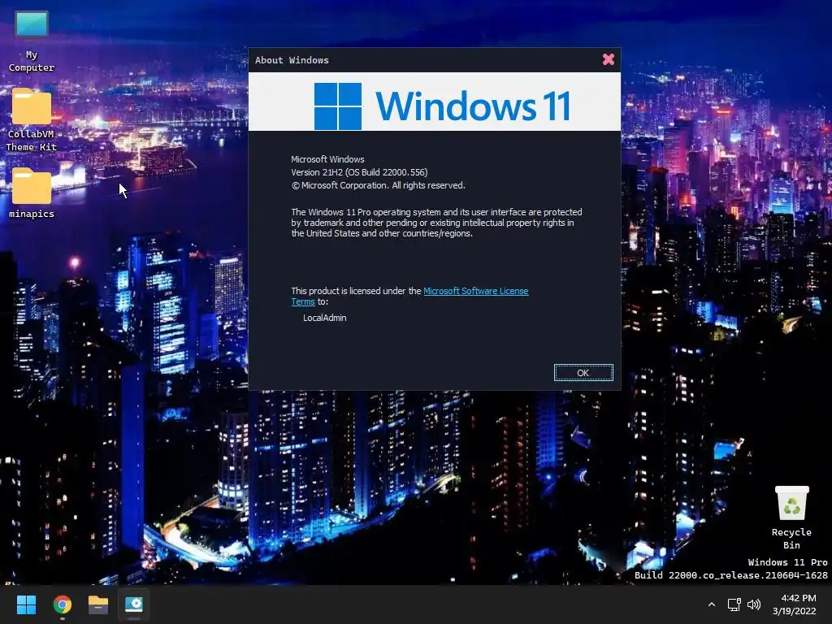The height and width of the screenshot is (624, 832).
Task: Close the About Windows dialog
Action: (x=608, y=59)
